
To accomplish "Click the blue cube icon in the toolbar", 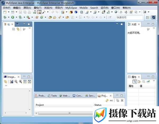I will pyautogui.click(x=76, y=12).
